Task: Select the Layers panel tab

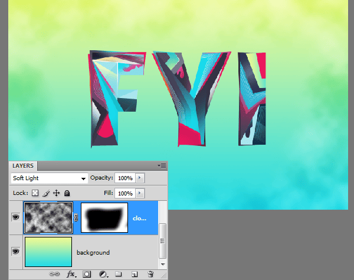Action: 24,166
